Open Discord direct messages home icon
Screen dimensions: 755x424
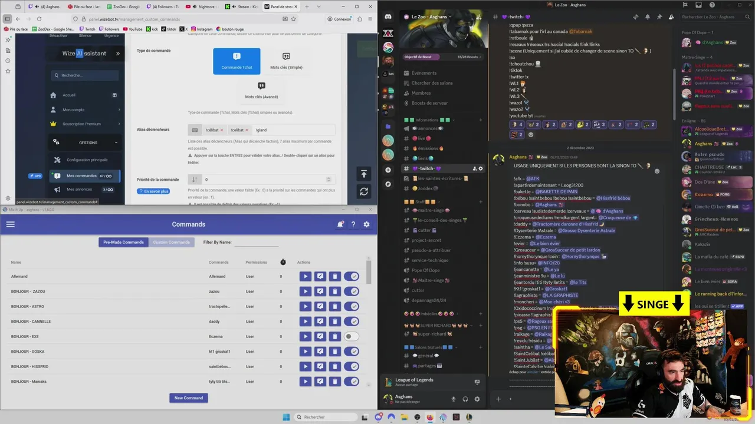[388, 17]
